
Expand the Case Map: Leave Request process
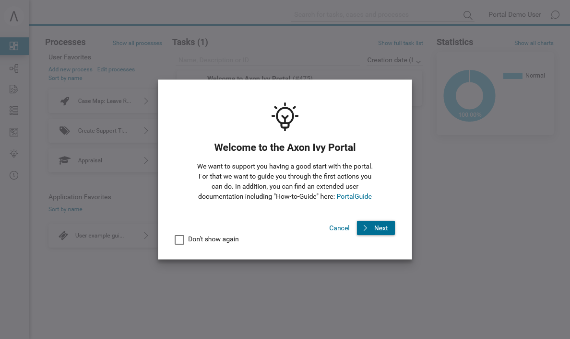146,101
